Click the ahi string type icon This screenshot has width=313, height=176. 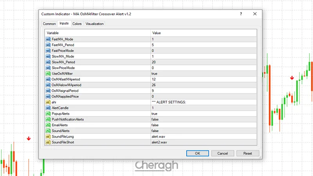(x=48, y=102)
